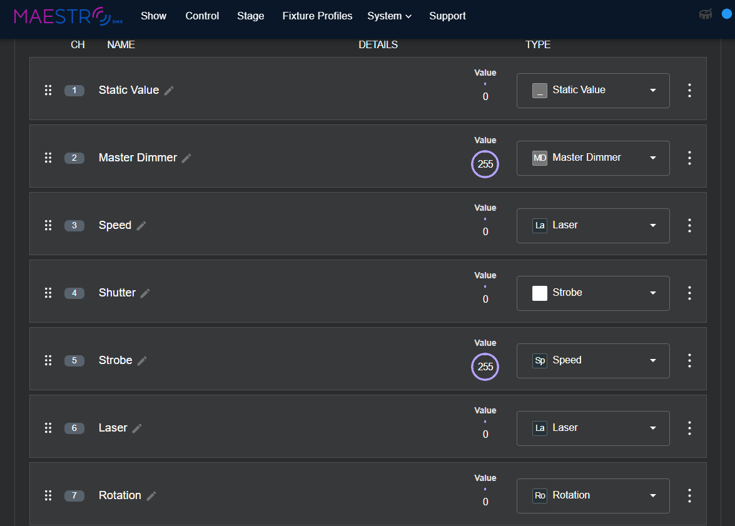The image size is (735, 526).
Task: Click the drag handle for Speed row
Action: 48,225
